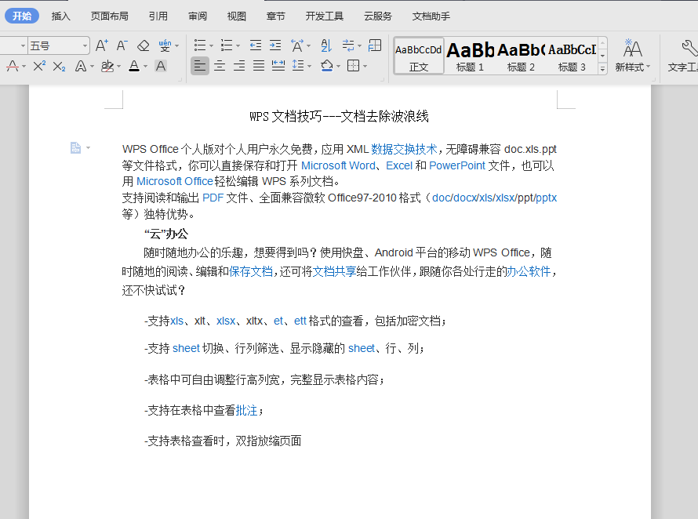Expand the phonetic guide dropdown arrow

click(x=176, y=45)
